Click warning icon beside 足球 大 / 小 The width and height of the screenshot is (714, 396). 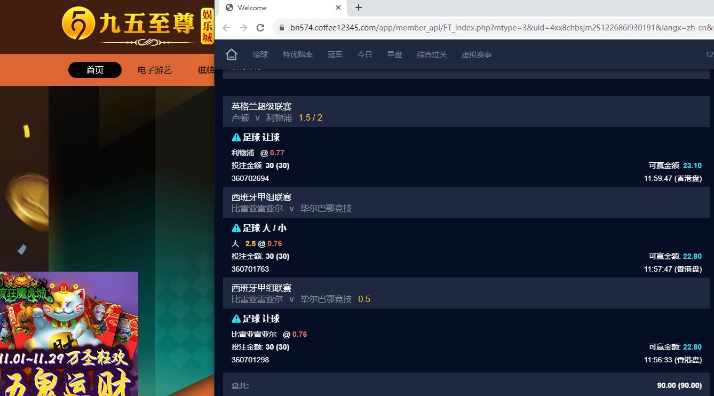tap(236, 228)
